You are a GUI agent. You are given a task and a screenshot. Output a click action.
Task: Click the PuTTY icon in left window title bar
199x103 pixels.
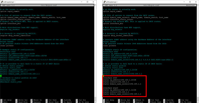tap(2, 2)
